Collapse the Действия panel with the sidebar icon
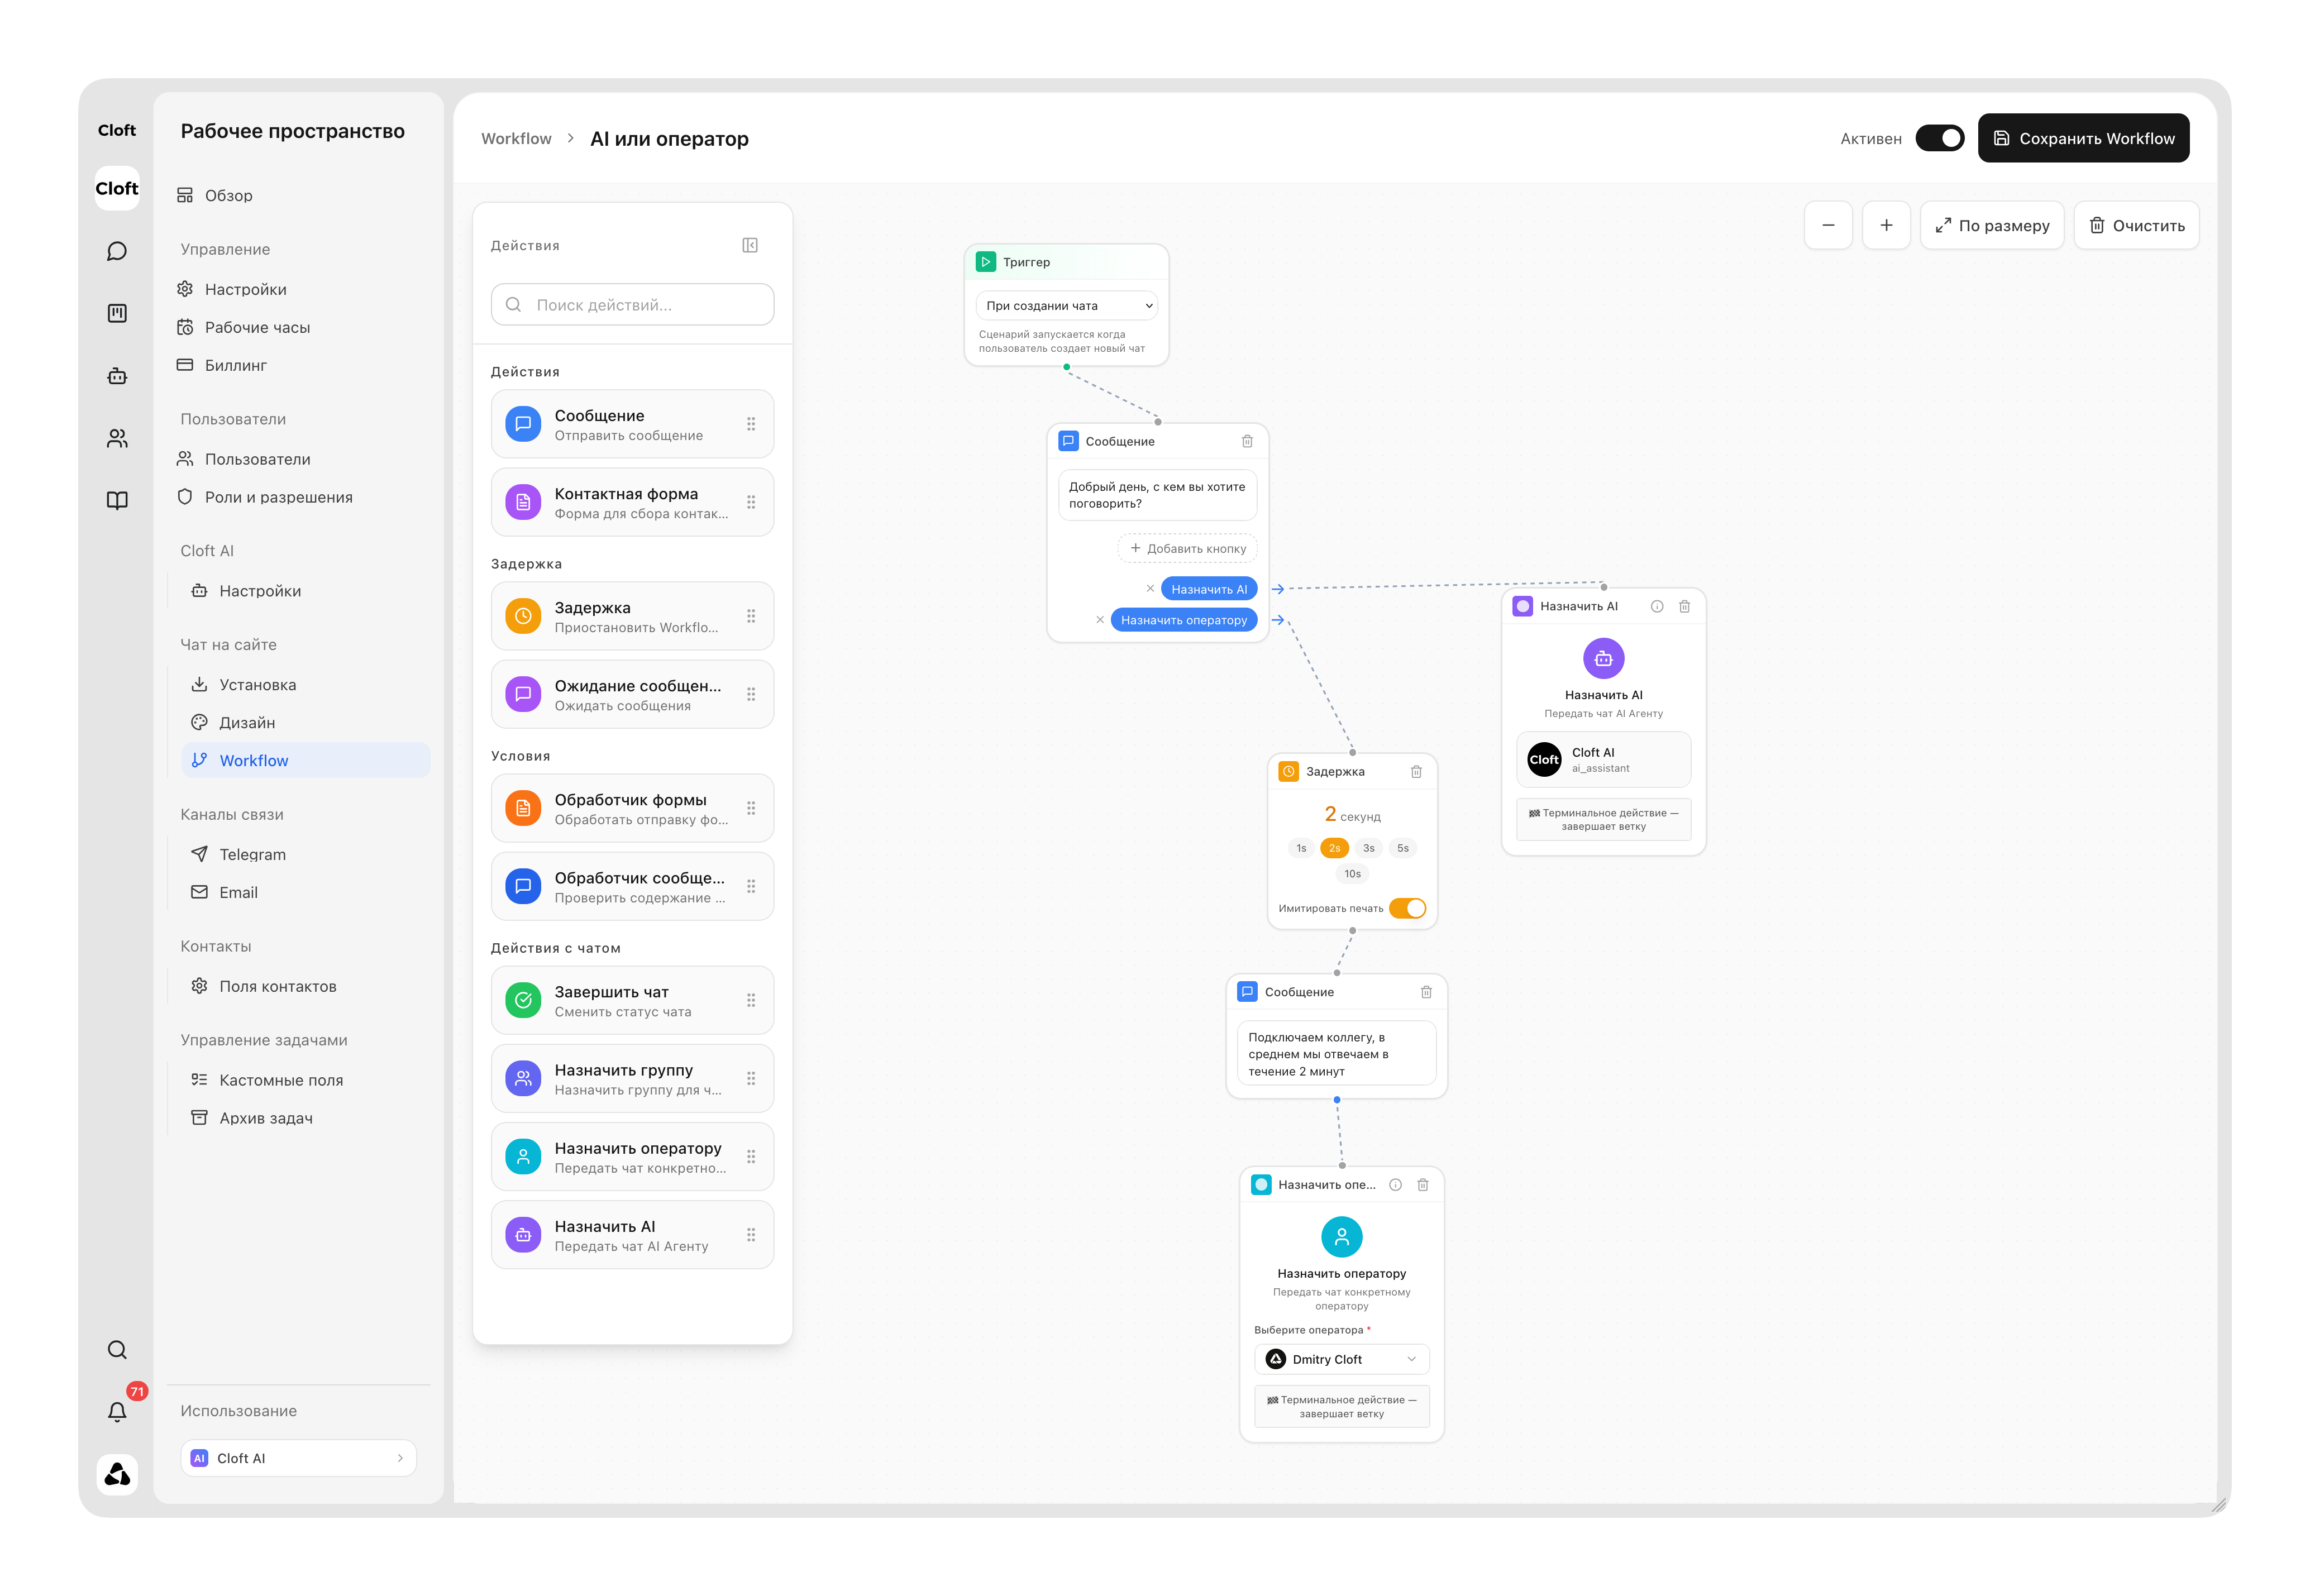The width and height of the screenshot is (2310, 1596). tap(750, 245)
